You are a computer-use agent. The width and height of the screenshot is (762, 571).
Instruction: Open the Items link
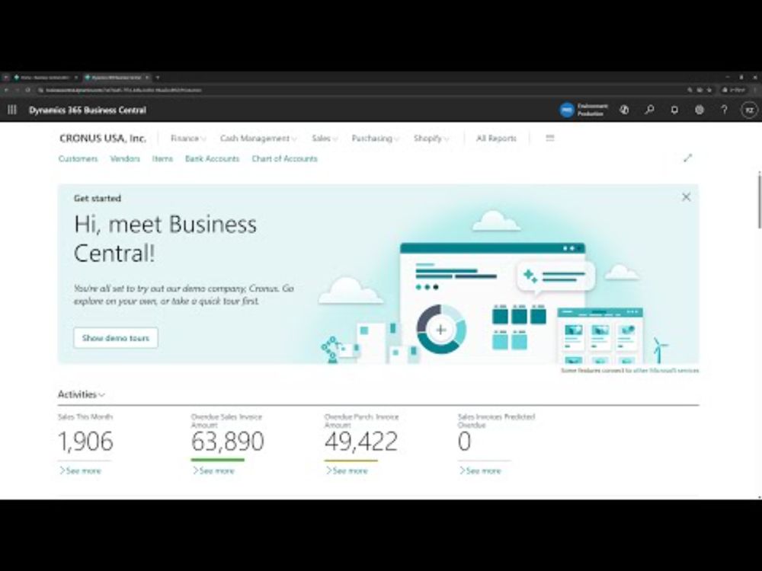162,159
